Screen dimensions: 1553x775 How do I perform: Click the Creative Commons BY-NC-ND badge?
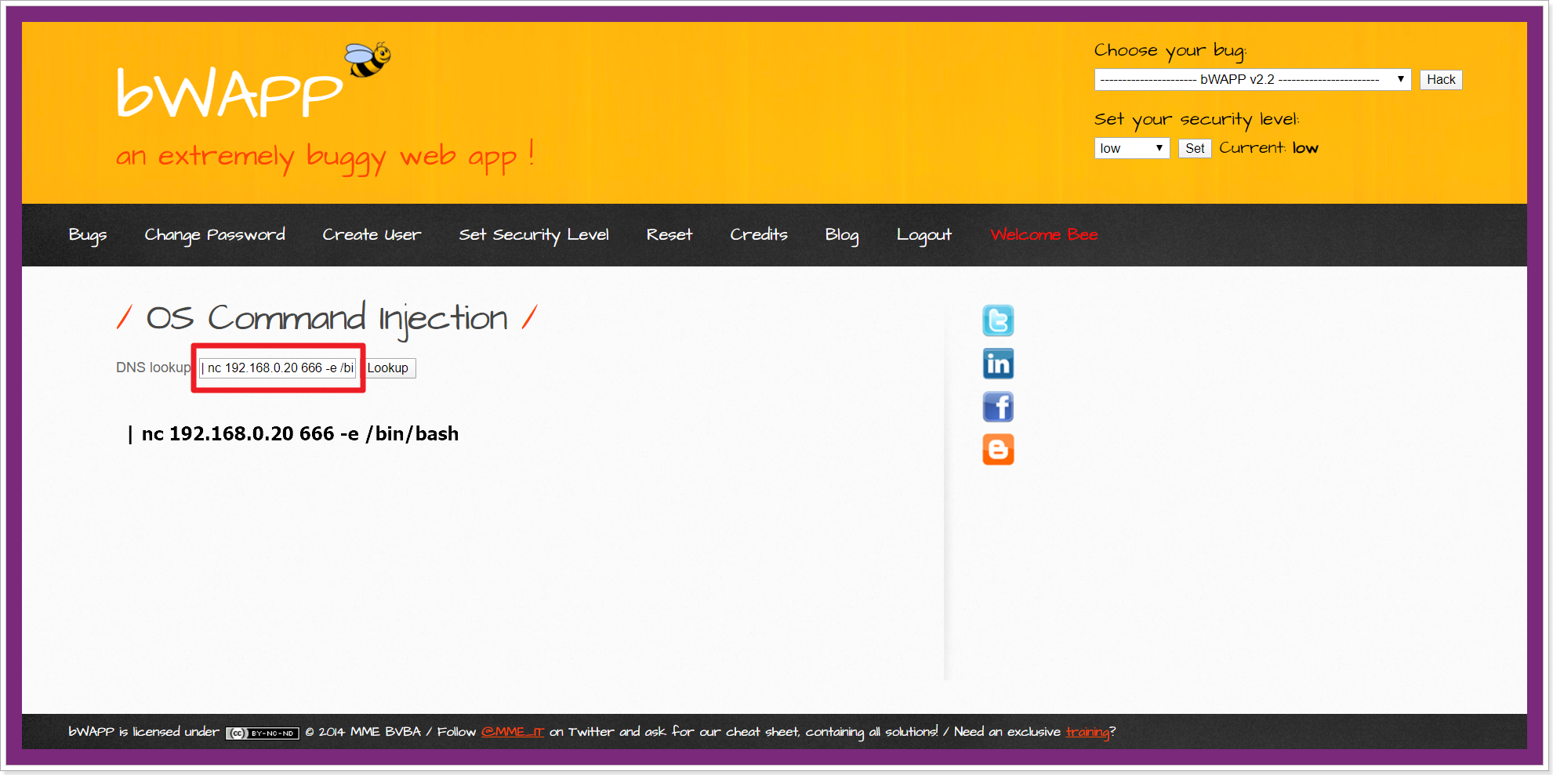point(263,733)
